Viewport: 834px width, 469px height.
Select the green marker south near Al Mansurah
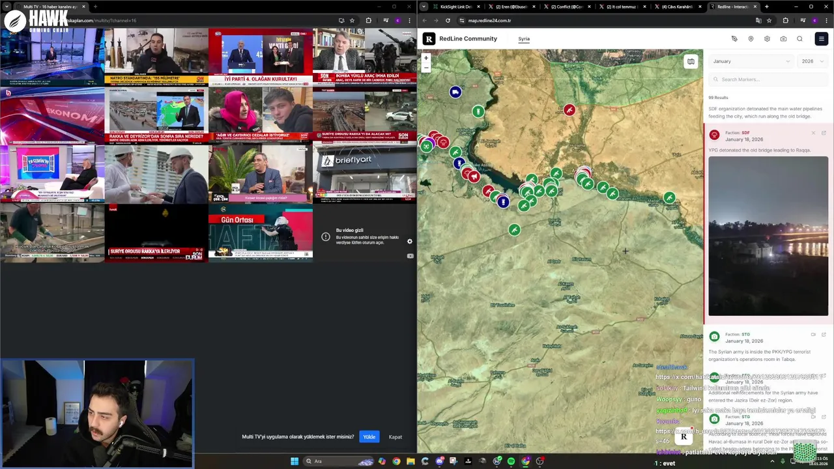coord(514,230)
